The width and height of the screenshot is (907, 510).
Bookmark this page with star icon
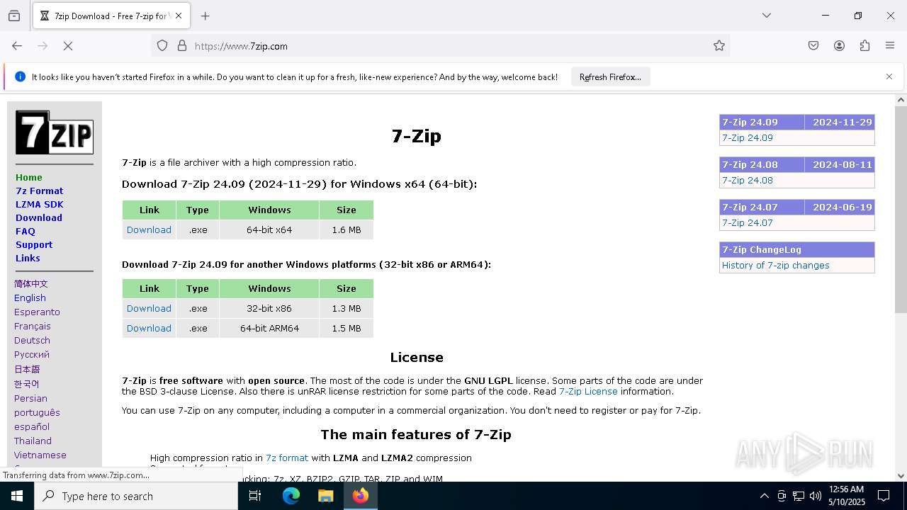(719, 46)
